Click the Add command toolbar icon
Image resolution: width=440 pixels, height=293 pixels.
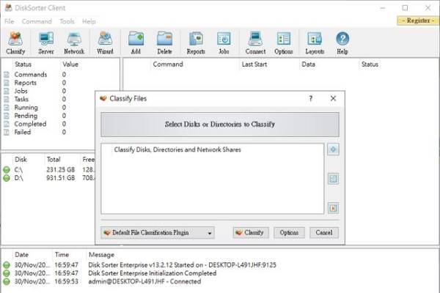tap(136, 42)
